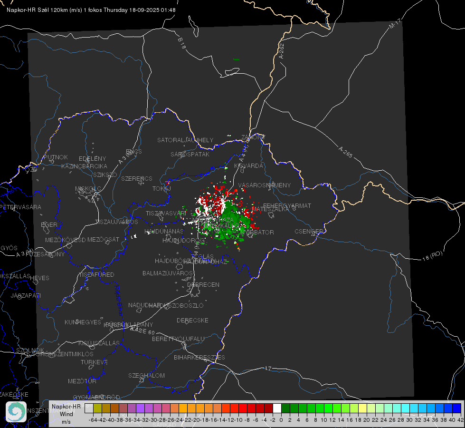Image resolution: width=465 pixels, height=428 pixels.
Task: Click the TISZAFÜRED city label
Action: click(96, 274)
